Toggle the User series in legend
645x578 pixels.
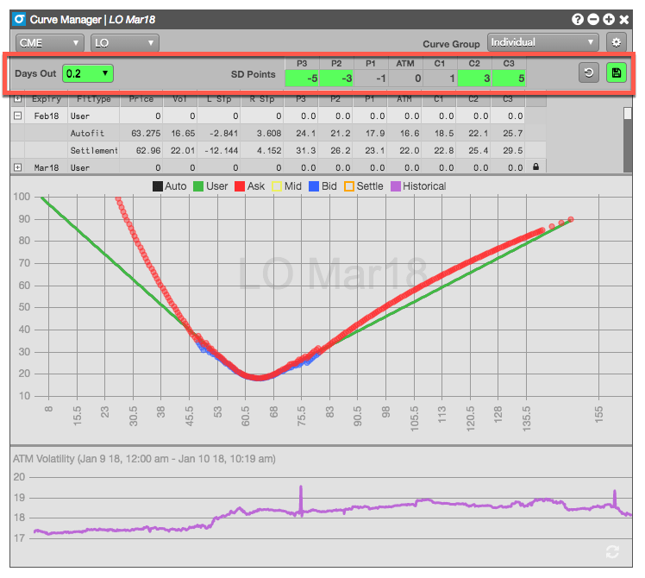point(210,186)
